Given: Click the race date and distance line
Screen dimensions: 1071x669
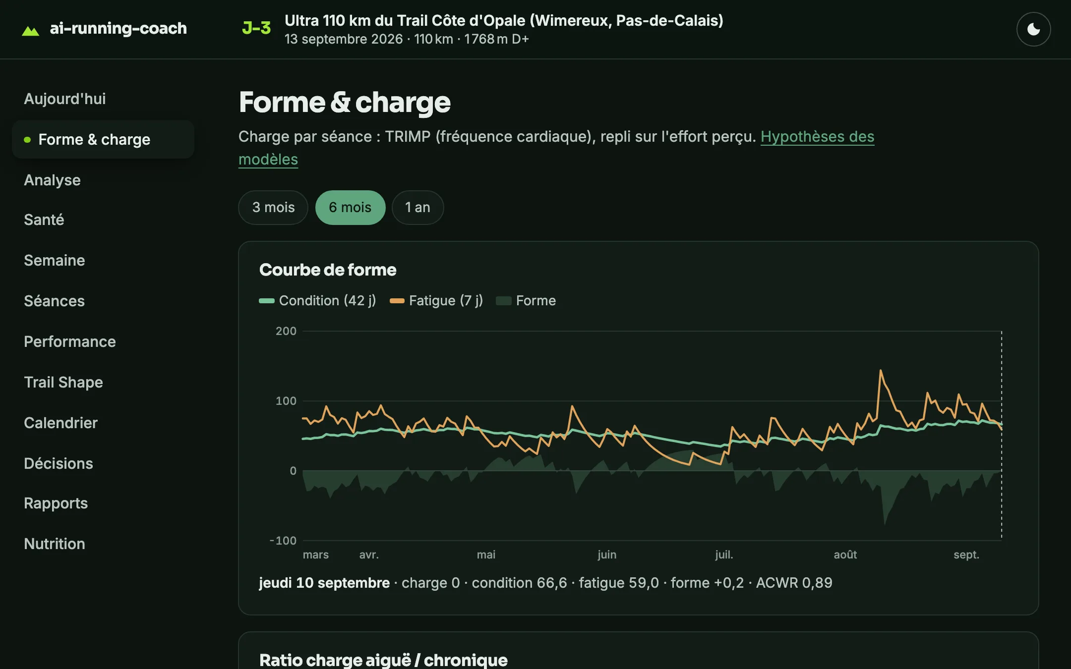Looking at the screenshot, I should point(407,39).
